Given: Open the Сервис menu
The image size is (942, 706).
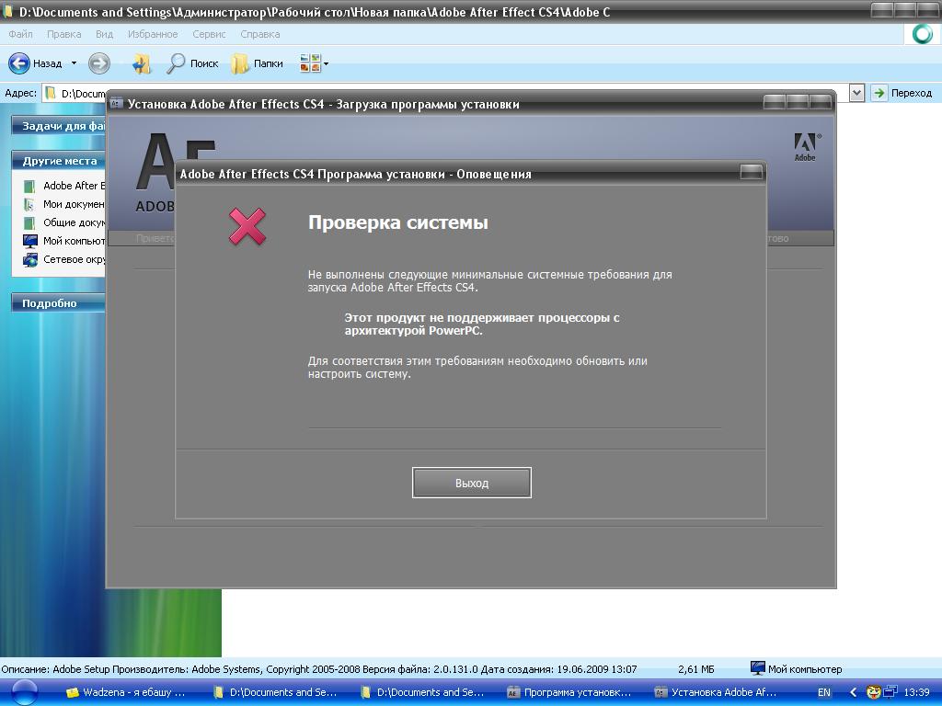Looking at the screenshot, I should tap(209, 34).
